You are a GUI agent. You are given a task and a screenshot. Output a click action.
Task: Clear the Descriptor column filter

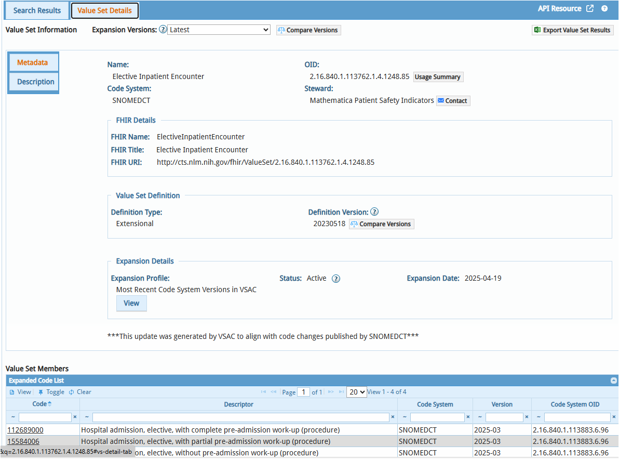coord(393,417)
